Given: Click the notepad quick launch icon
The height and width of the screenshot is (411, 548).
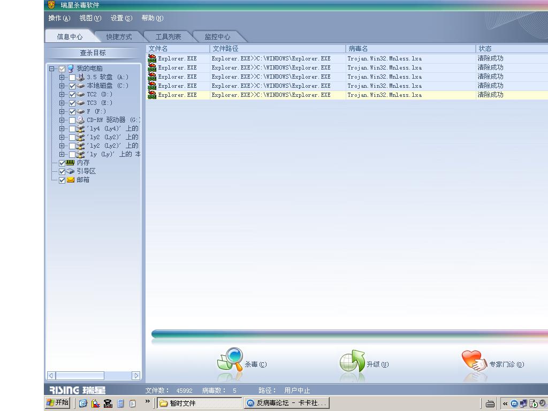Looking at the screenshot, I should (133, 404).
